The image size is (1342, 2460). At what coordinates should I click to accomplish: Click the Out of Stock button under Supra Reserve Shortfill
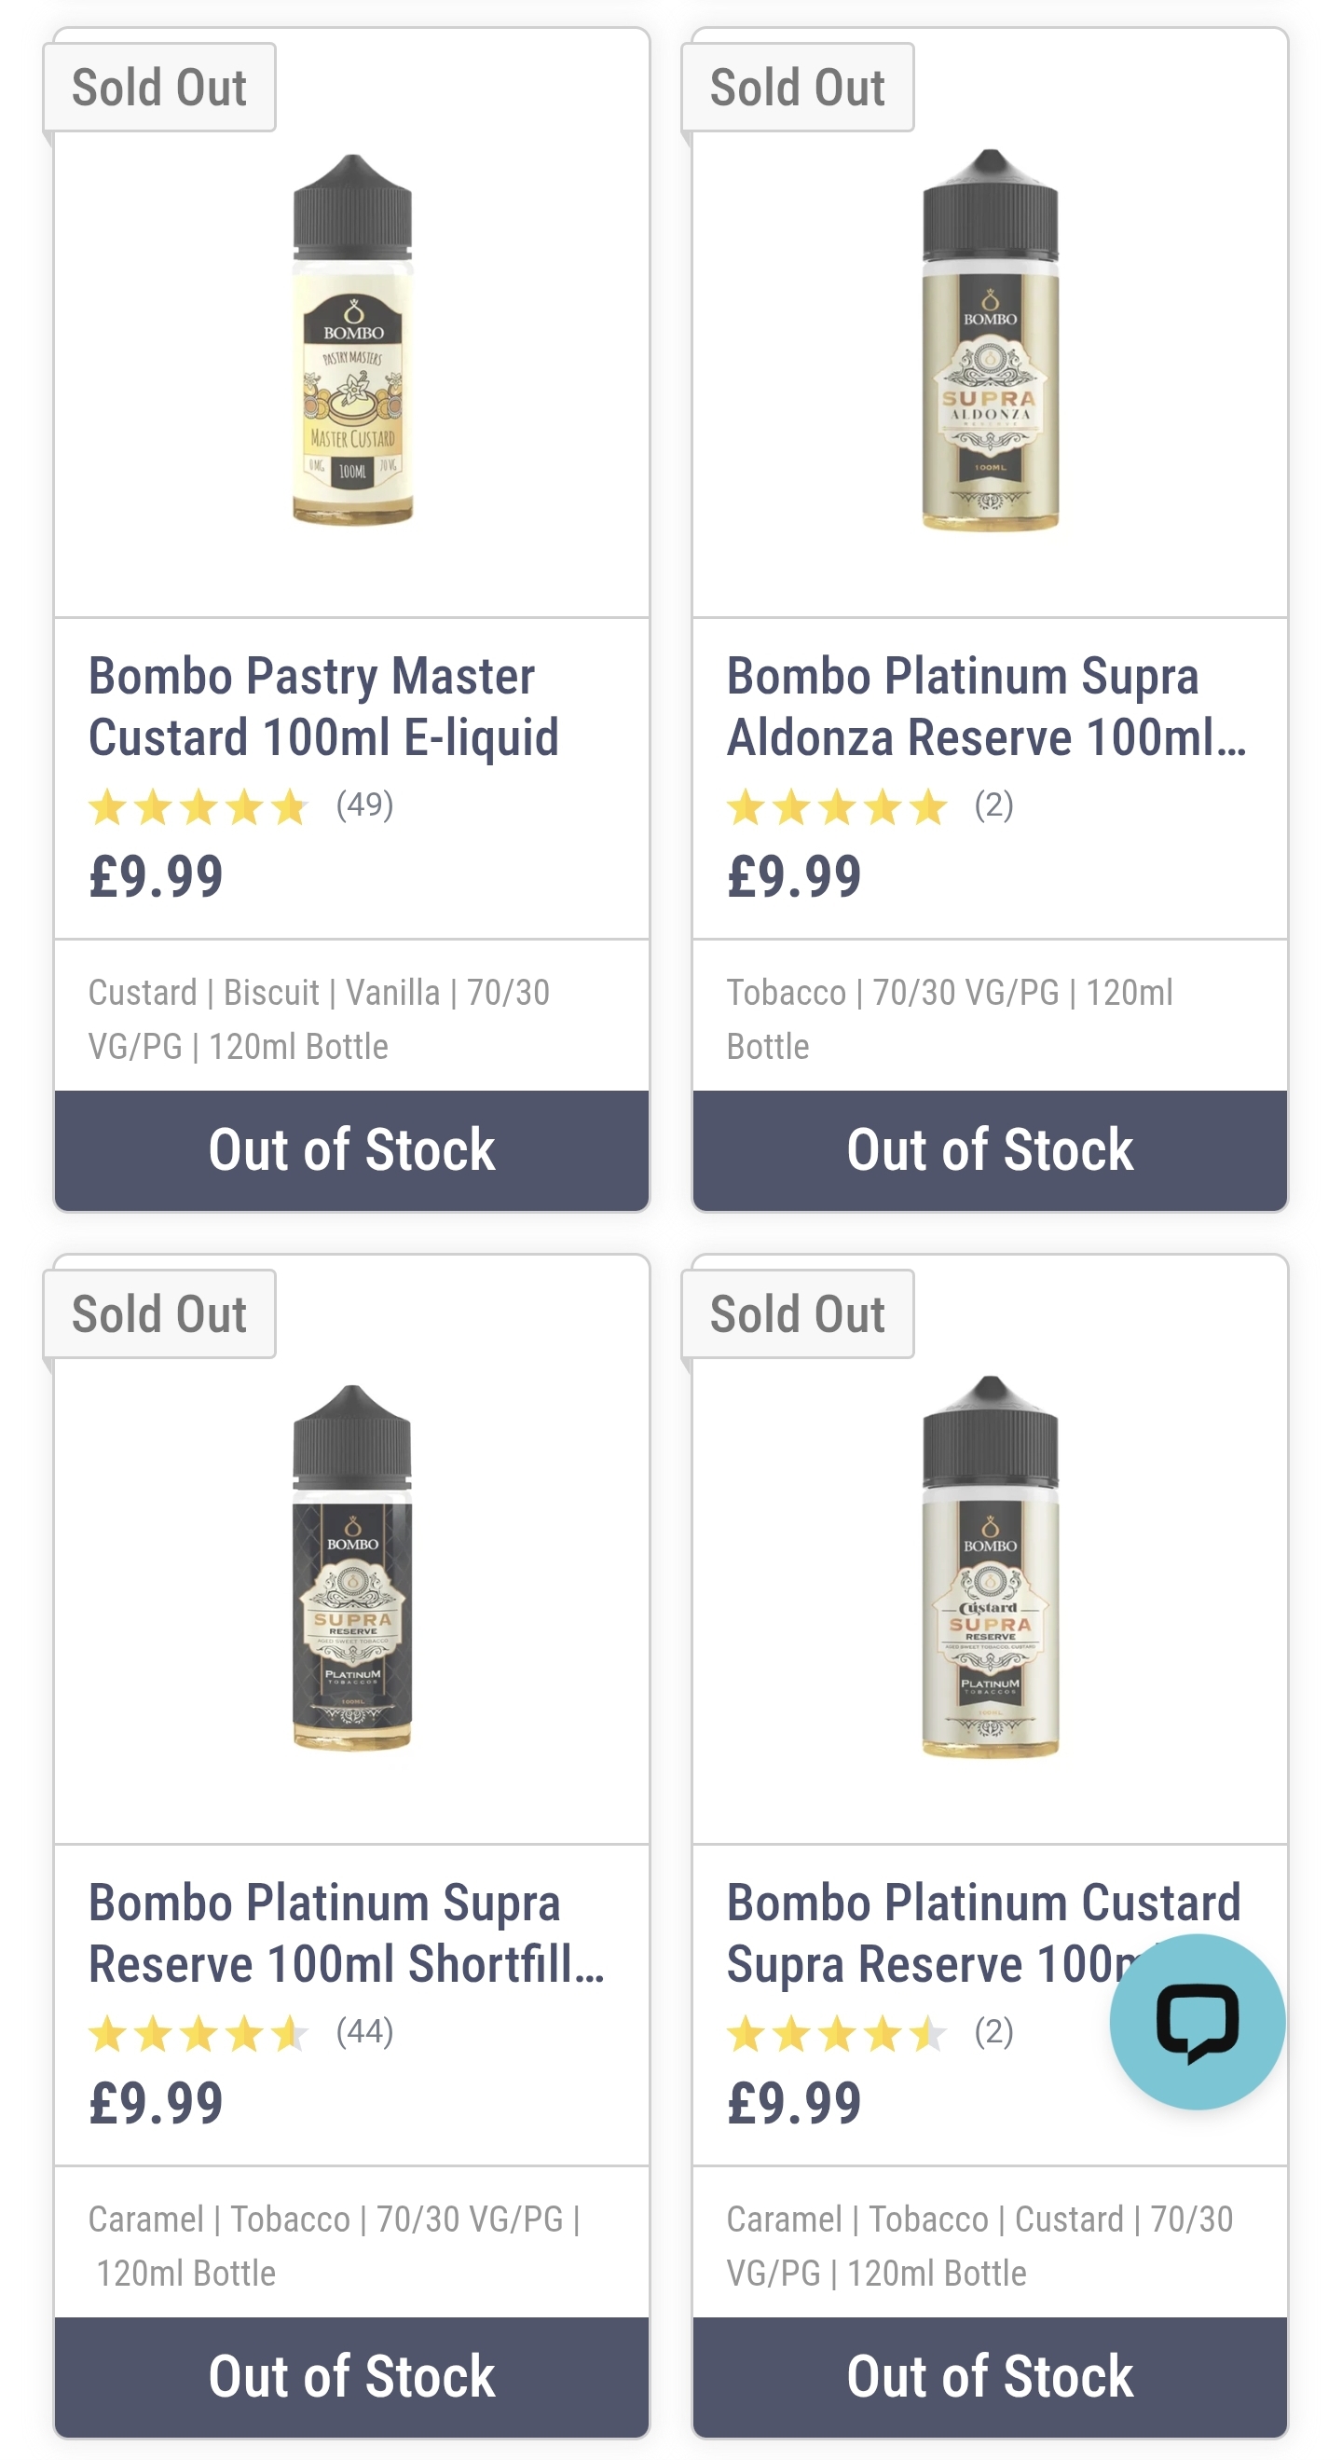[x=352, y=2377]
